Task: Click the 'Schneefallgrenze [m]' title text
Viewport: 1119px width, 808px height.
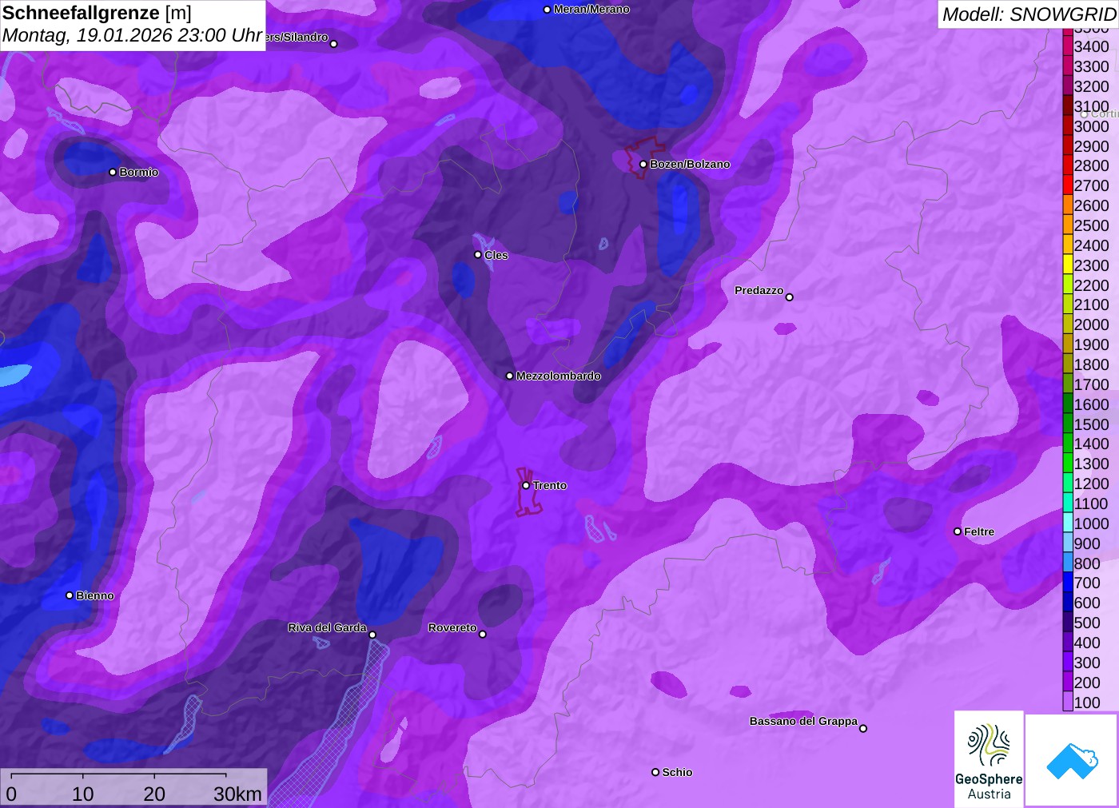Action: coord(97,13)
